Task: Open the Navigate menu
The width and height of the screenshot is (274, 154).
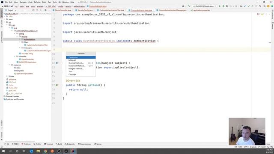Action: (x=23, y=2)
